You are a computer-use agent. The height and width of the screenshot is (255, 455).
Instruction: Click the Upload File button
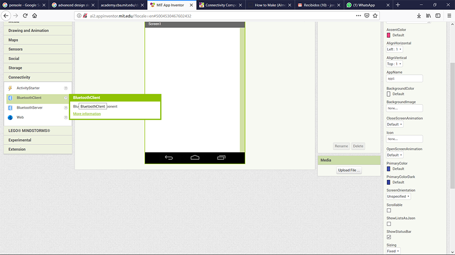click(x=349, y=170)
